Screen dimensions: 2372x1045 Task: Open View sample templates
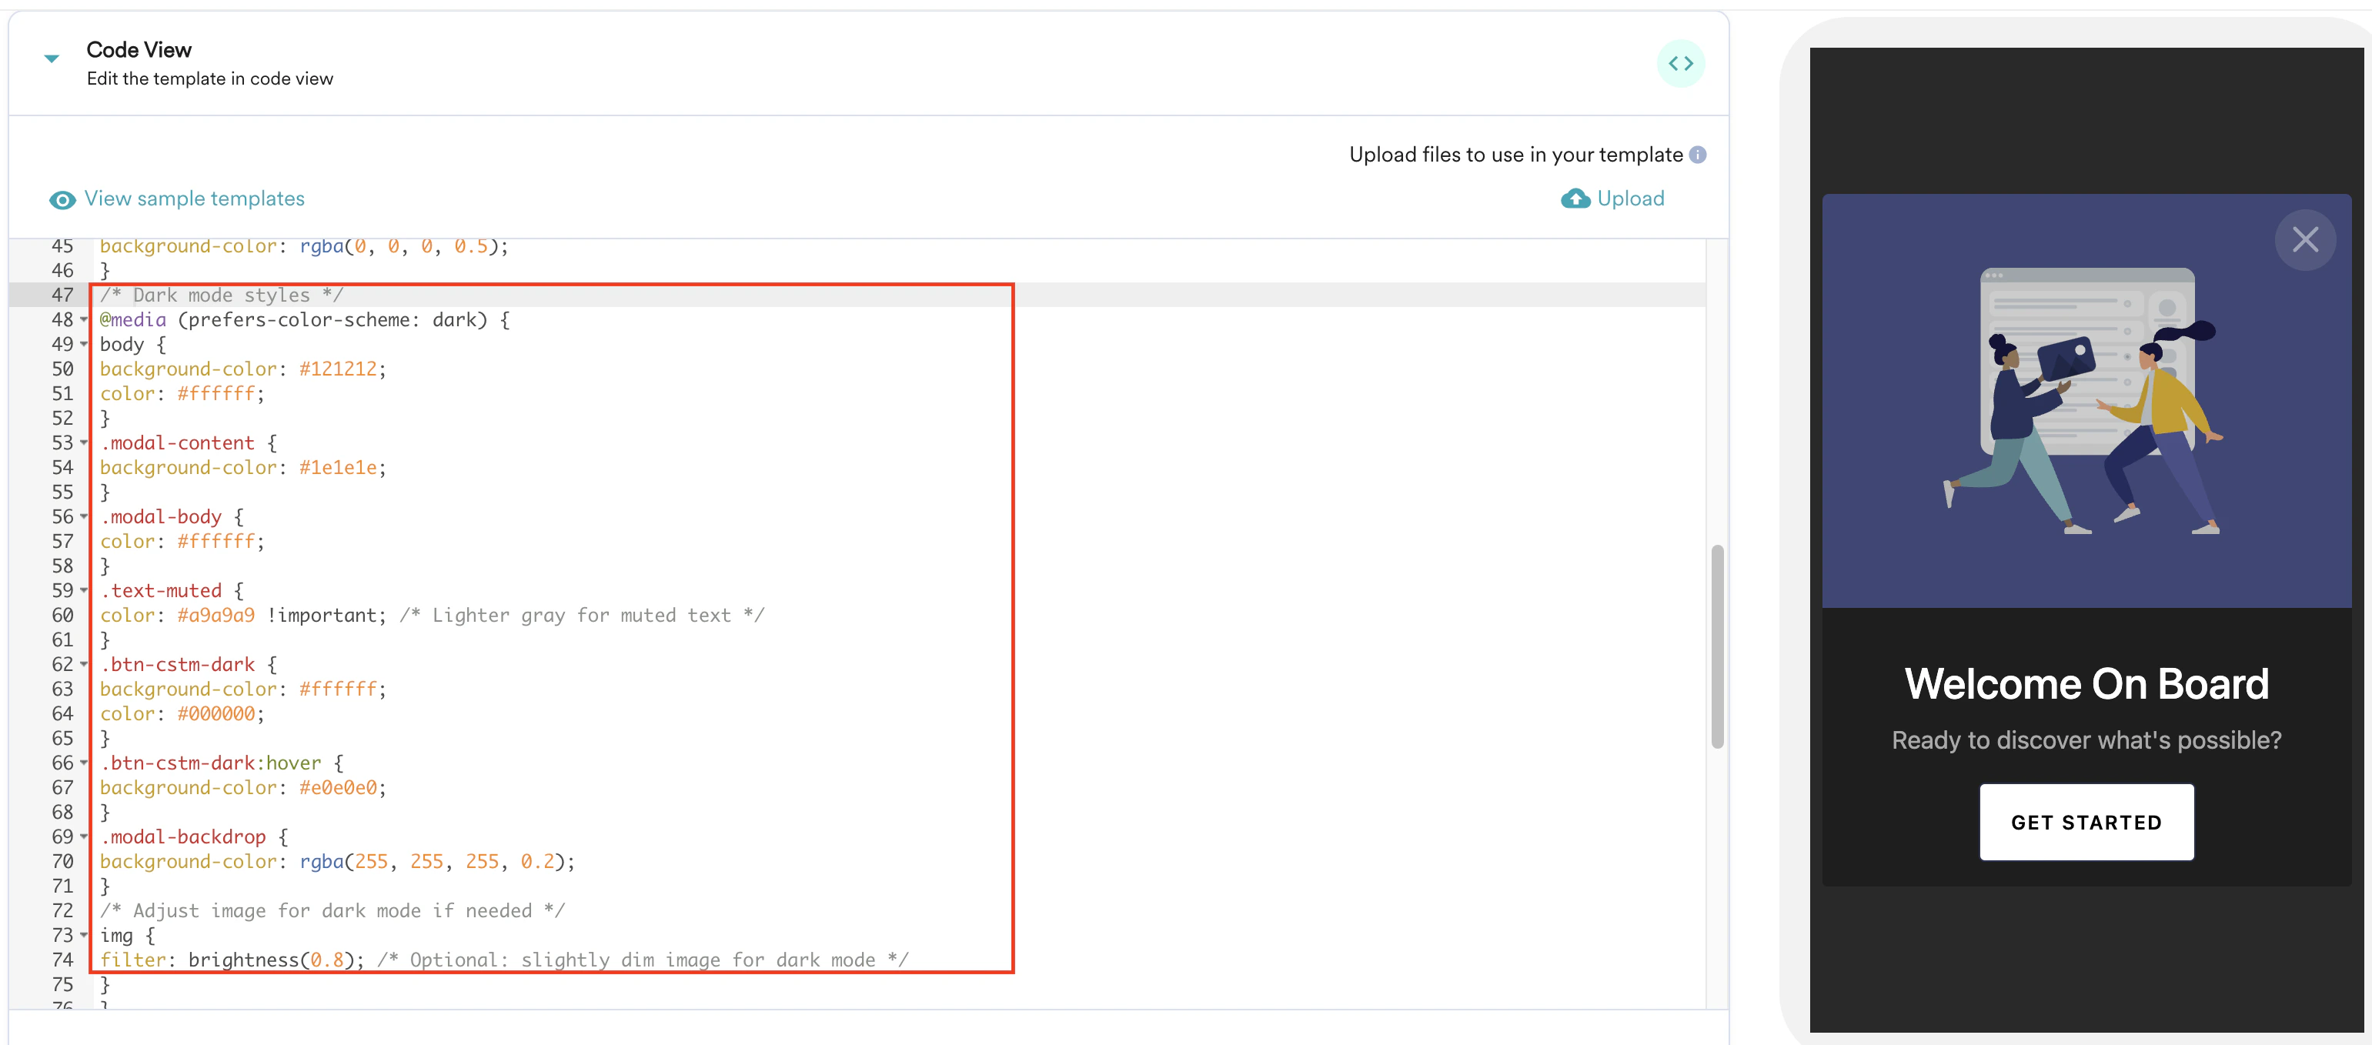pos(194,199)
